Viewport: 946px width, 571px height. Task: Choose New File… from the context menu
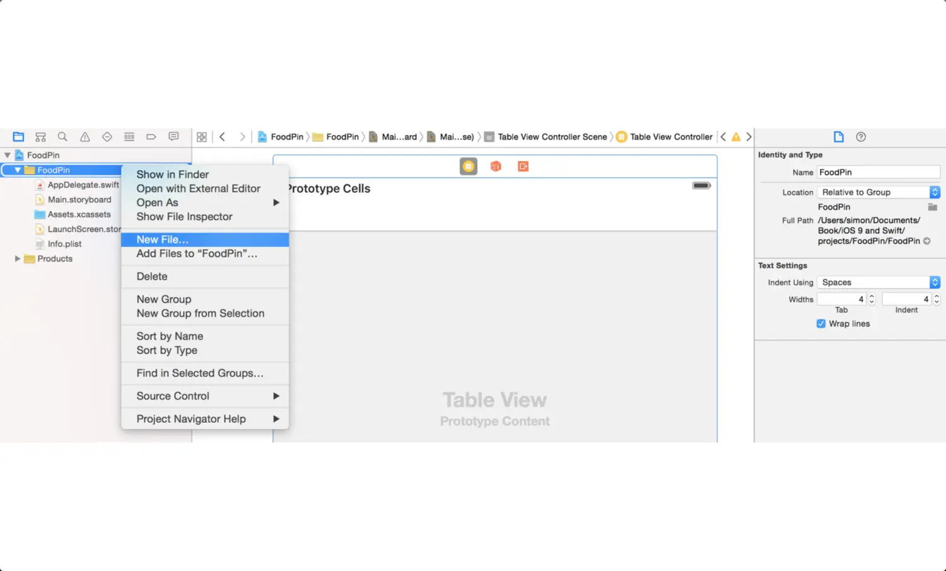(205, 239)
